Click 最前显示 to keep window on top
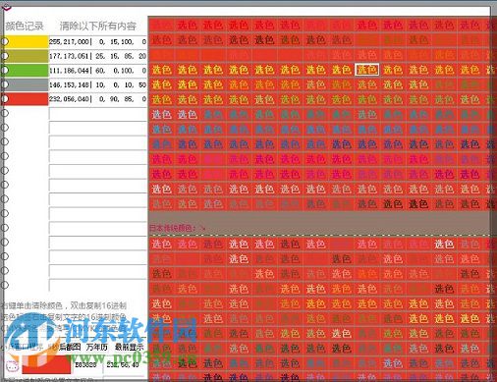 [x=130, y=348]
